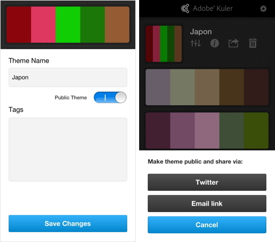This screenshot has height=242, width=275.
Task: Select the purple and olive green theme strip
Action: point(207,130)
